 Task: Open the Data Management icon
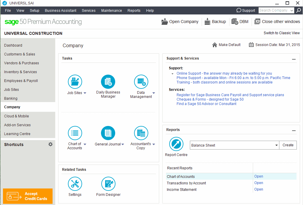[x=141, y=82]
